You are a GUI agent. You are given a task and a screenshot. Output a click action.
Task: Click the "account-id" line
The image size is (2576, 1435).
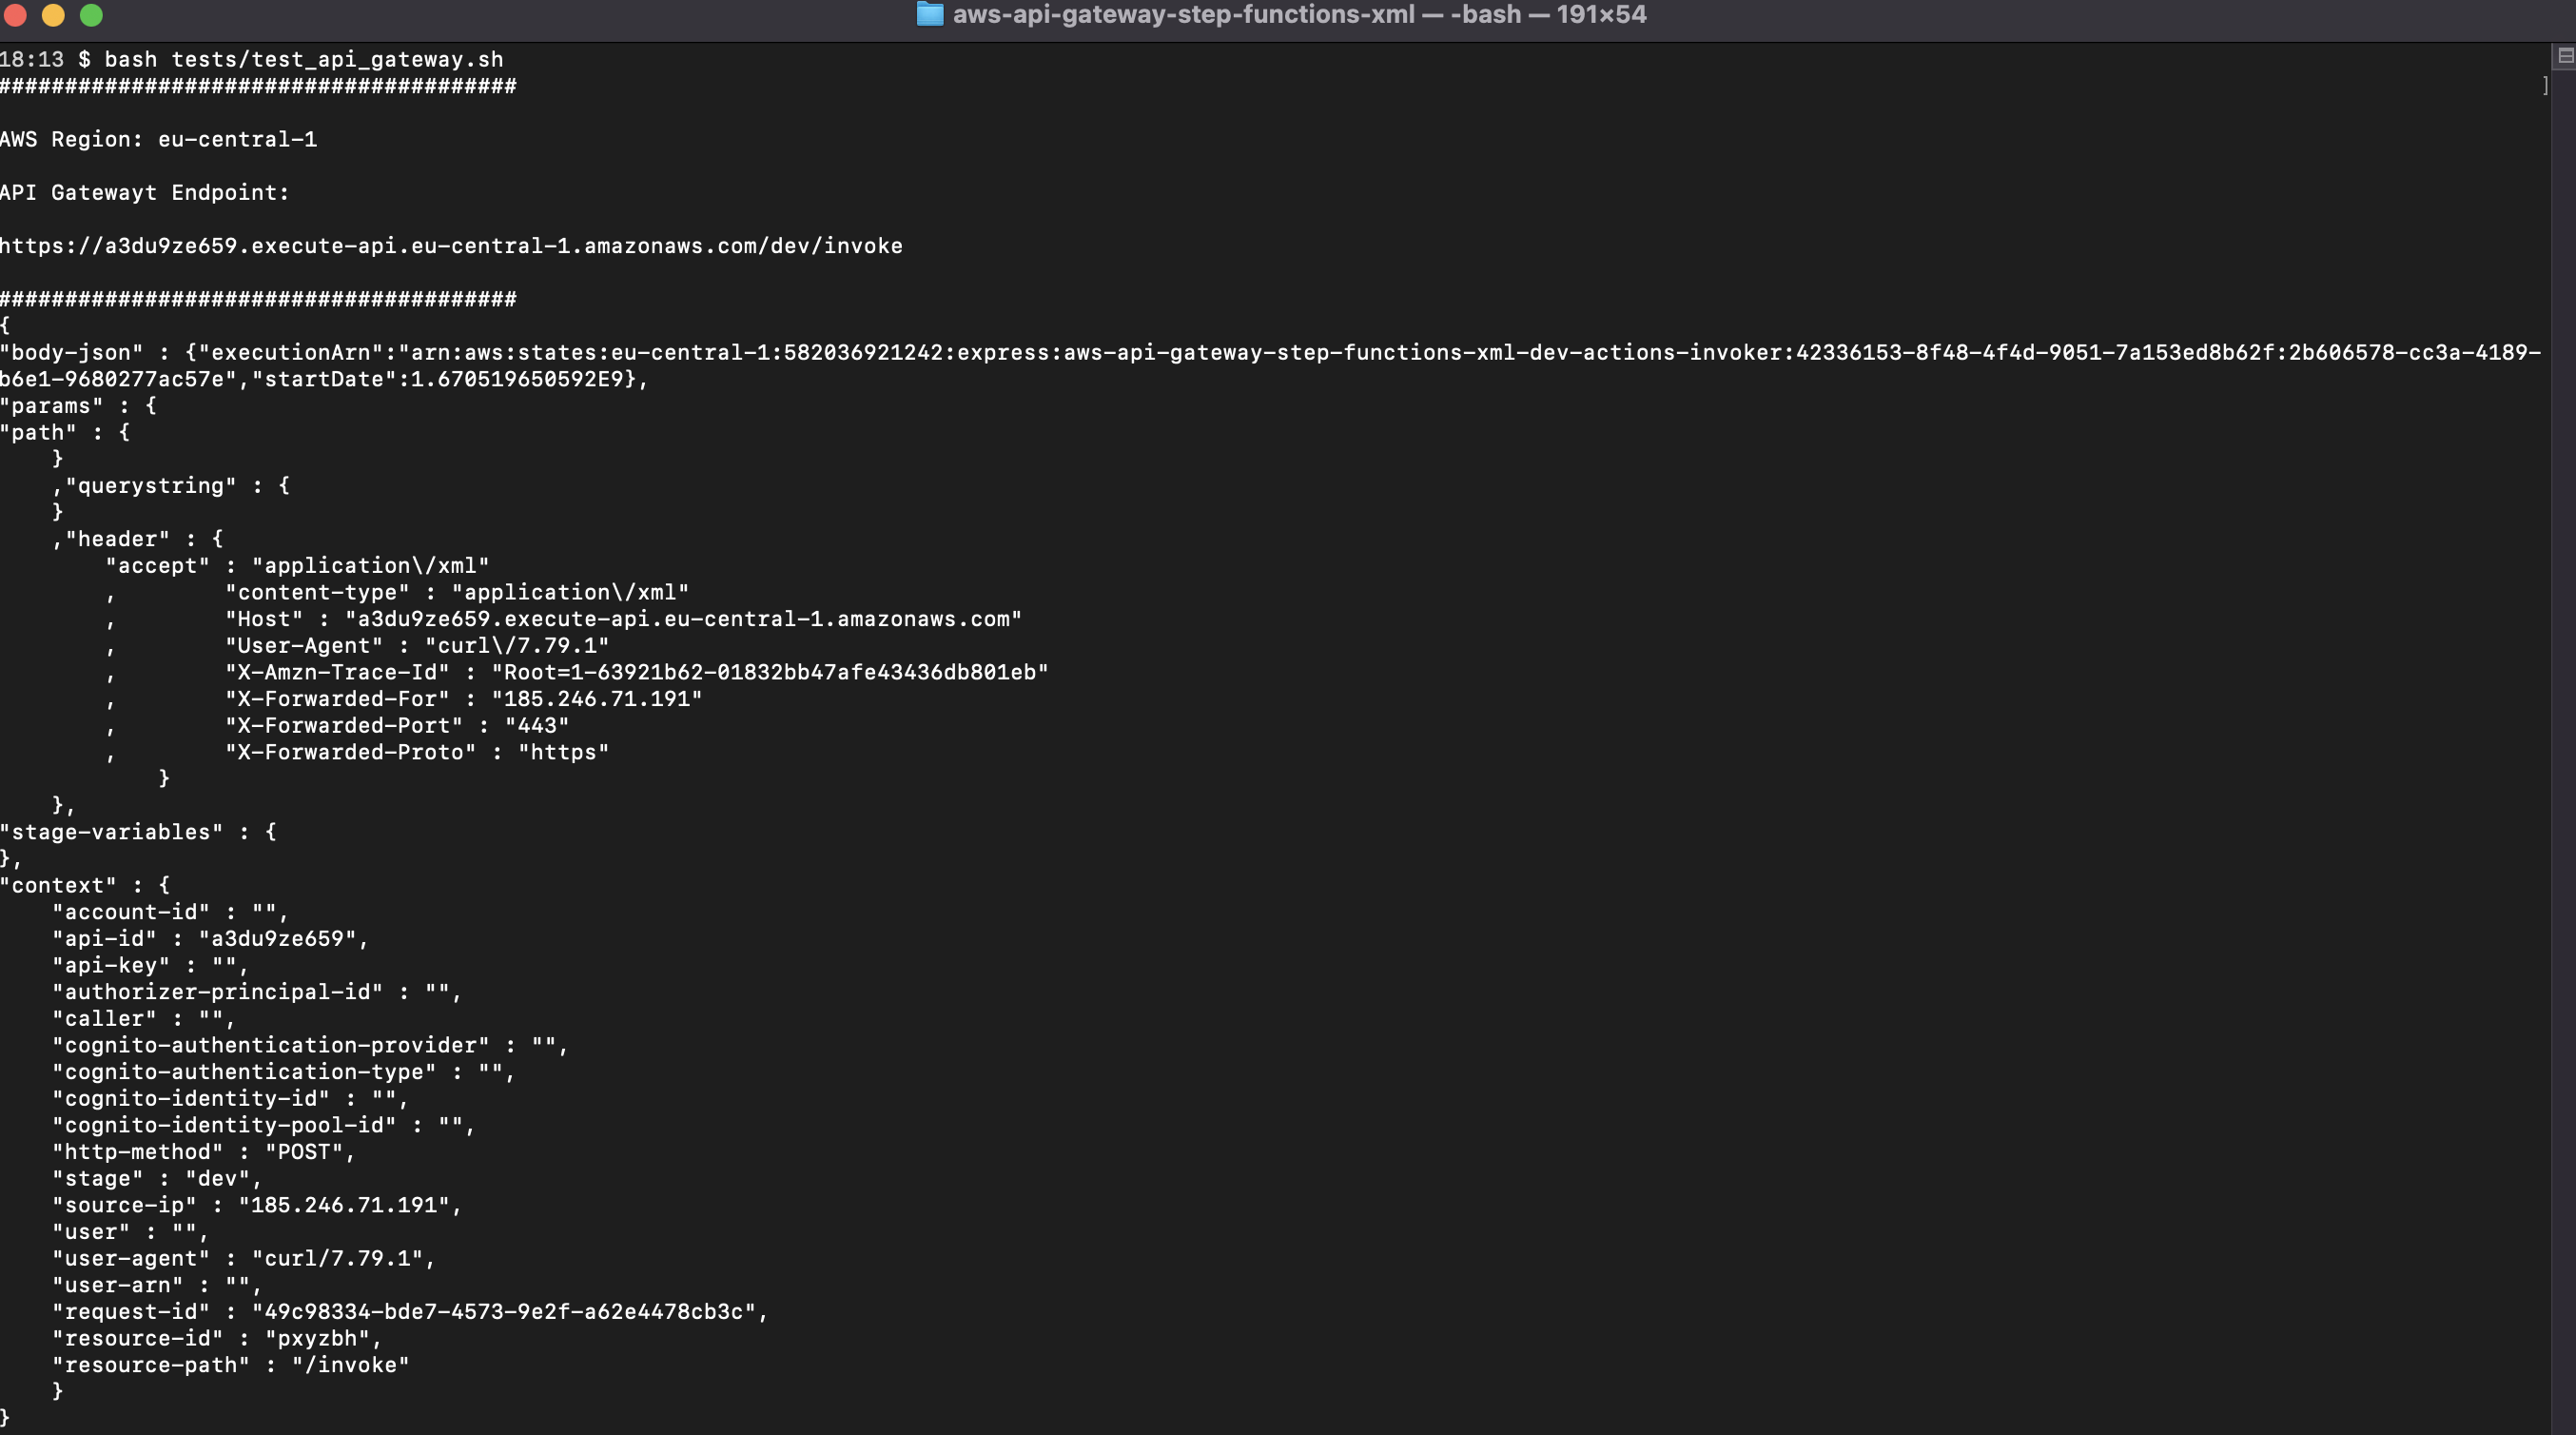click(x=171, y=912)
